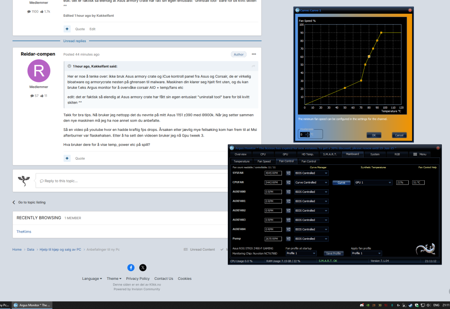Click Go to topic listing
The height and width of the screenshot is (309, 450).
pos(29,203)
